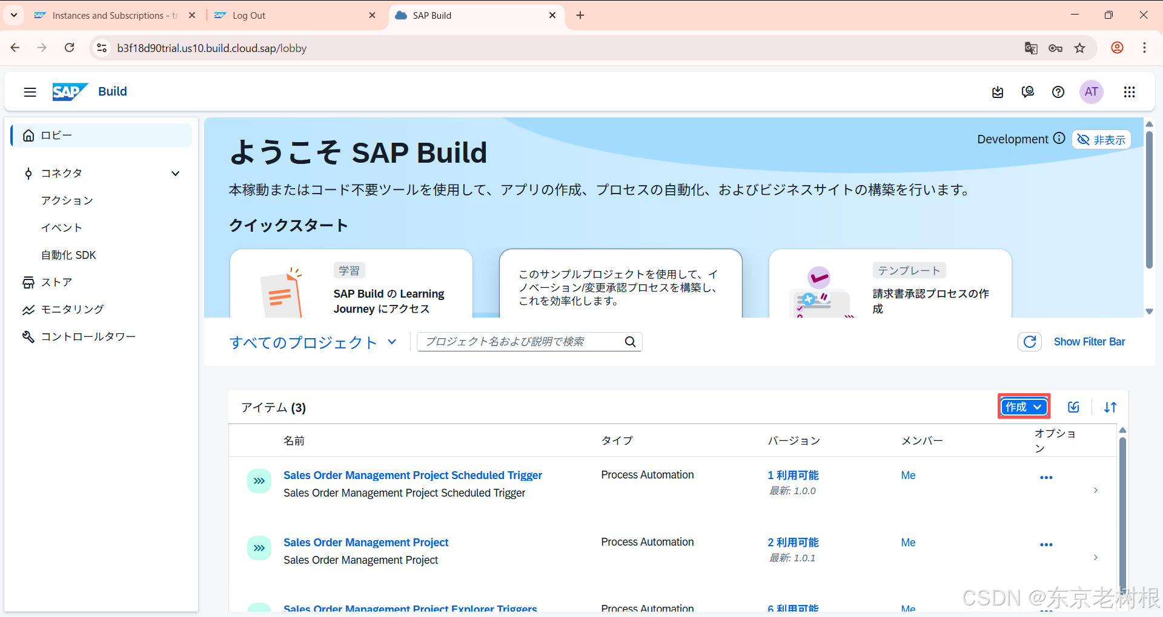
Task: Open the downloads icon in Build header
Action: [998, 92]
